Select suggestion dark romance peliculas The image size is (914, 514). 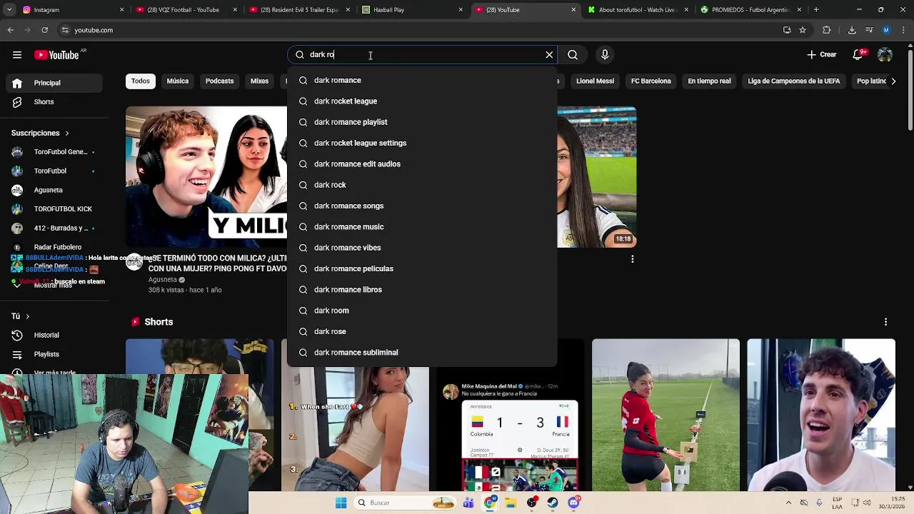pyautogui.click(x=422, y=268)
